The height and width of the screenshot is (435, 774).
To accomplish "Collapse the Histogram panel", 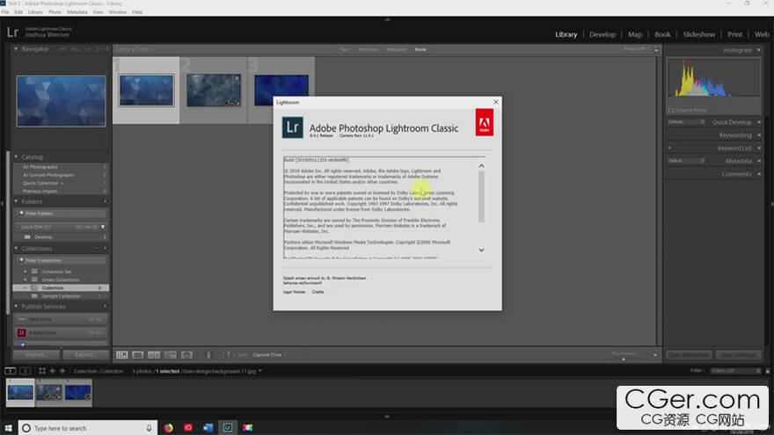I will [759, 50].
